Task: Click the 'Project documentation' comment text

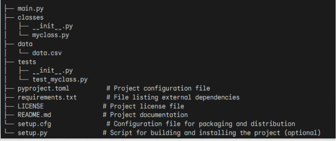Action: click(x=145, y=115)
